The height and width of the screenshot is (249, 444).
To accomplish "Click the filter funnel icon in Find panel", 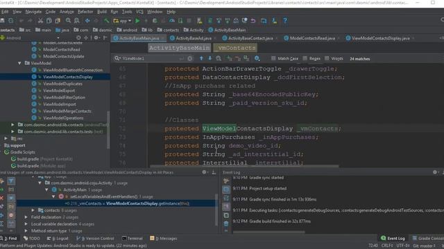I will point(11,181).
